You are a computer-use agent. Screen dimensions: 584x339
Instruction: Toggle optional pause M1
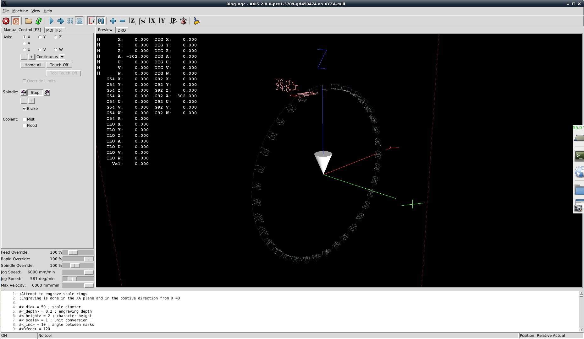click(101, 21)
